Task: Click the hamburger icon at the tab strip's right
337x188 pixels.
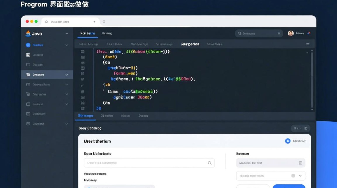Action: tap(308, 44)
